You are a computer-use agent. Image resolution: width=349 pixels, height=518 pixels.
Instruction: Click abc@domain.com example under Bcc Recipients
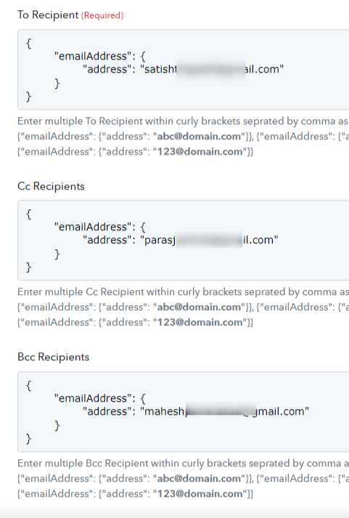[199, 479]
